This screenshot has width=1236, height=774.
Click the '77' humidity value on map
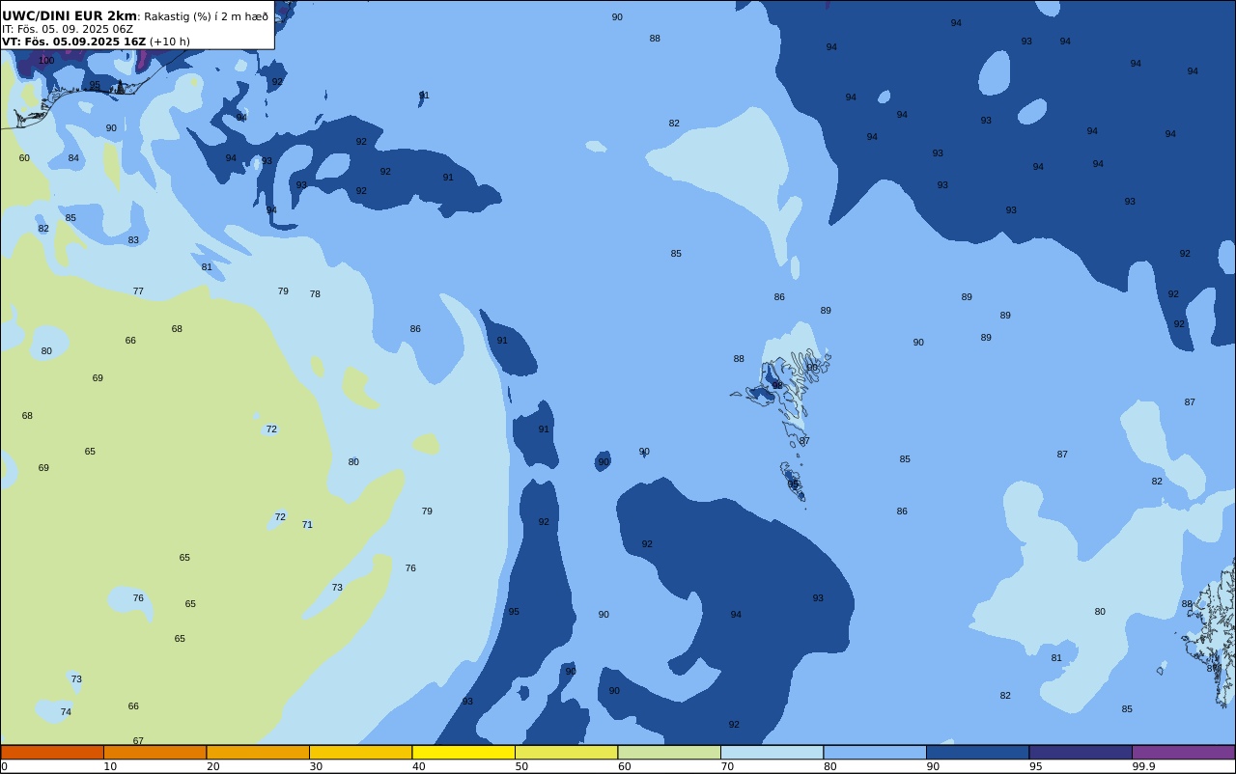click(138, 291)
